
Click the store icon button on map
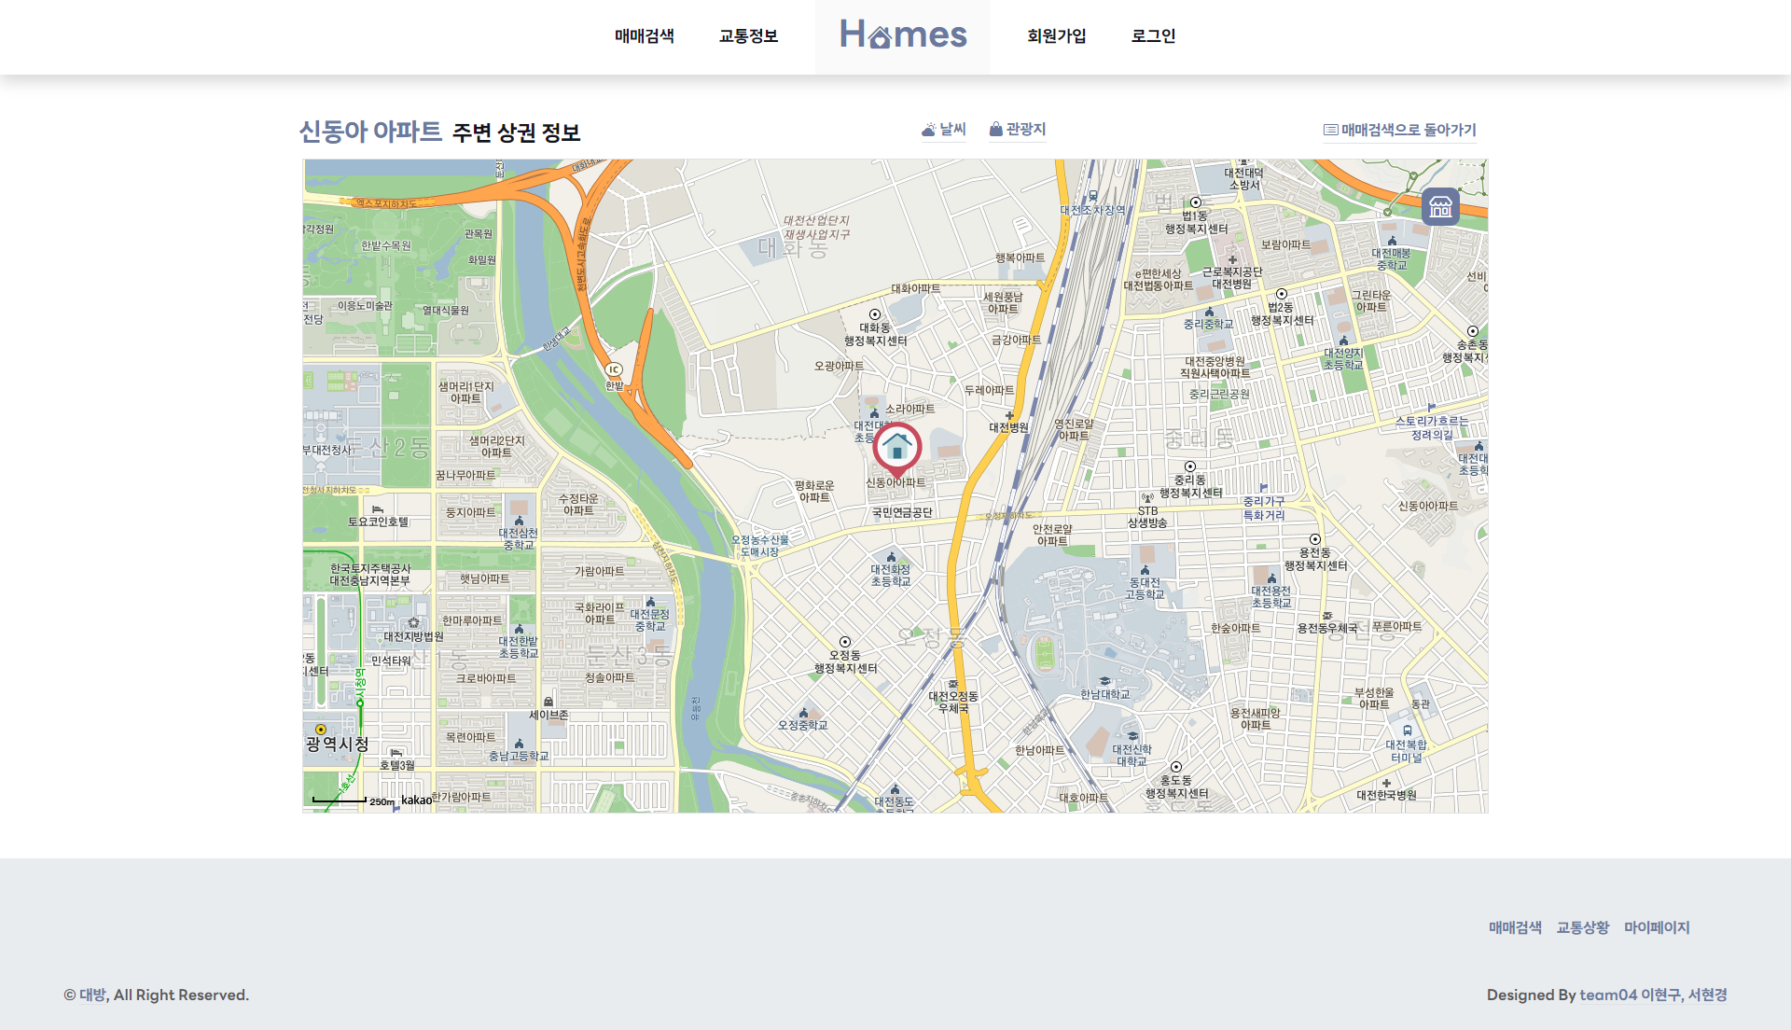[x=1440, y=206]
